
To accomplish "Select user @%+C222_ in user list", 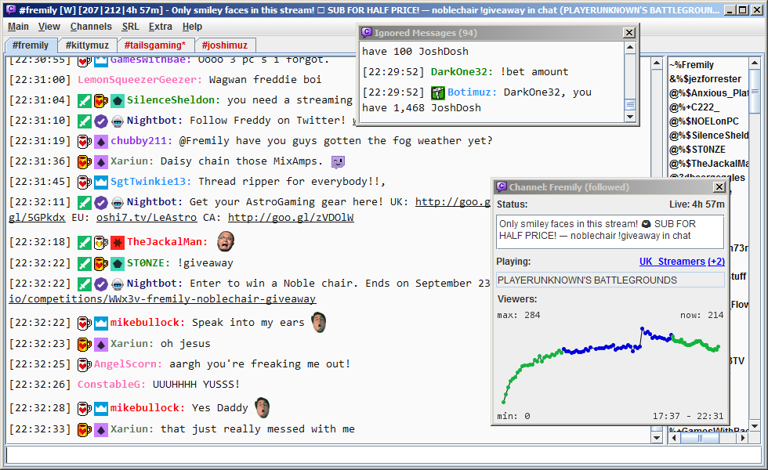I will pos(694,107).
